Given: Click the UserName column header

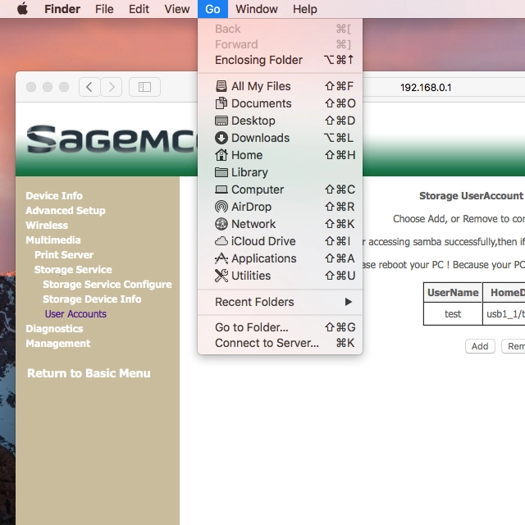Looking at the screenshot, I should 453,292.
